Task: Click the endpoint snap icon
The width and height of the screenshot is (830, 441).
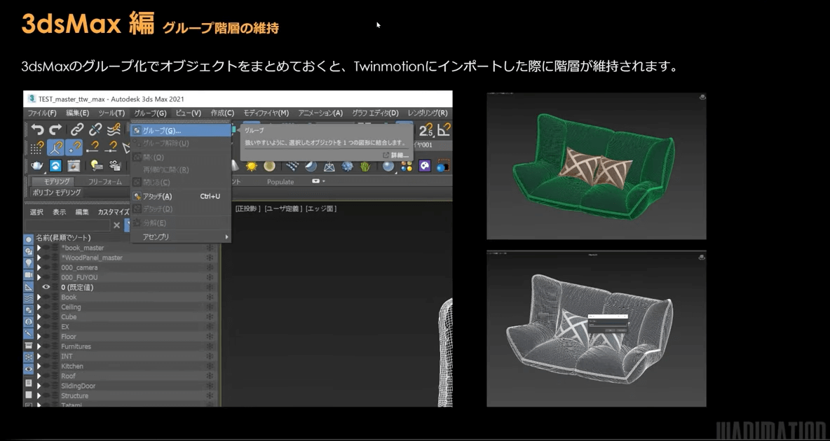Action: coord(93,148)
